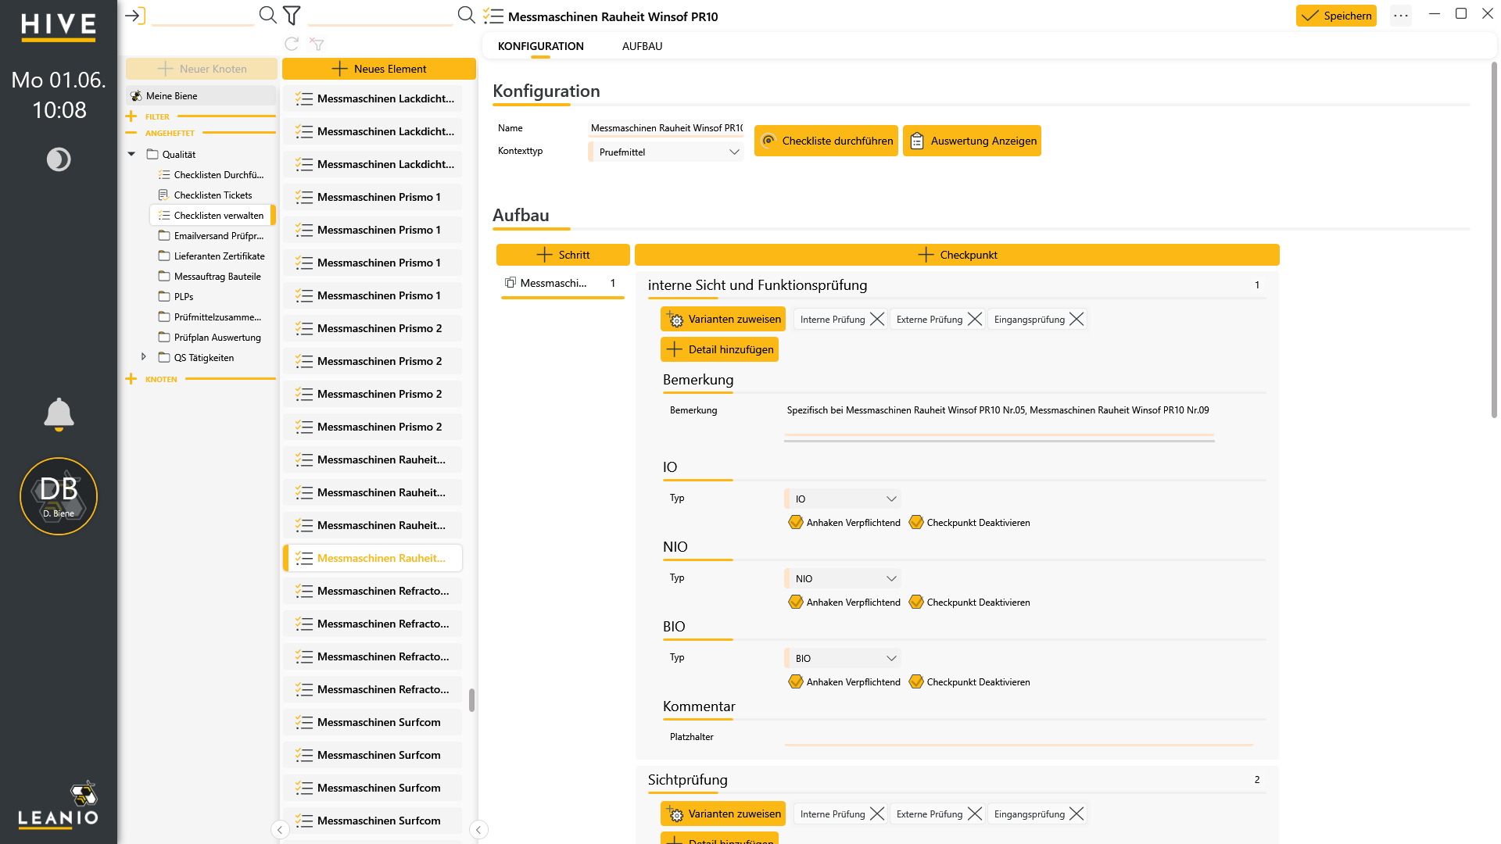Click the DB user avatar
The height and width of the screenshot is (844, 1501).
coord(59,496)
